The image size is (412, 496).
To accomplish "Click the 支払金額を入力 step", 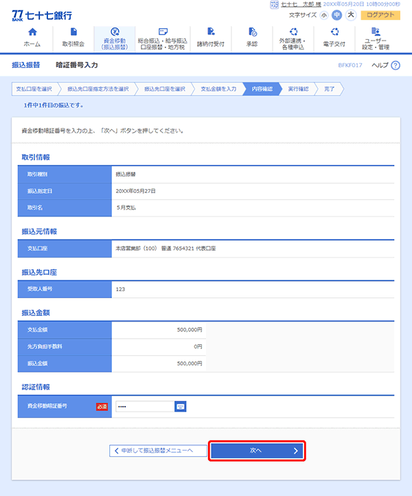I will point(218,89).
